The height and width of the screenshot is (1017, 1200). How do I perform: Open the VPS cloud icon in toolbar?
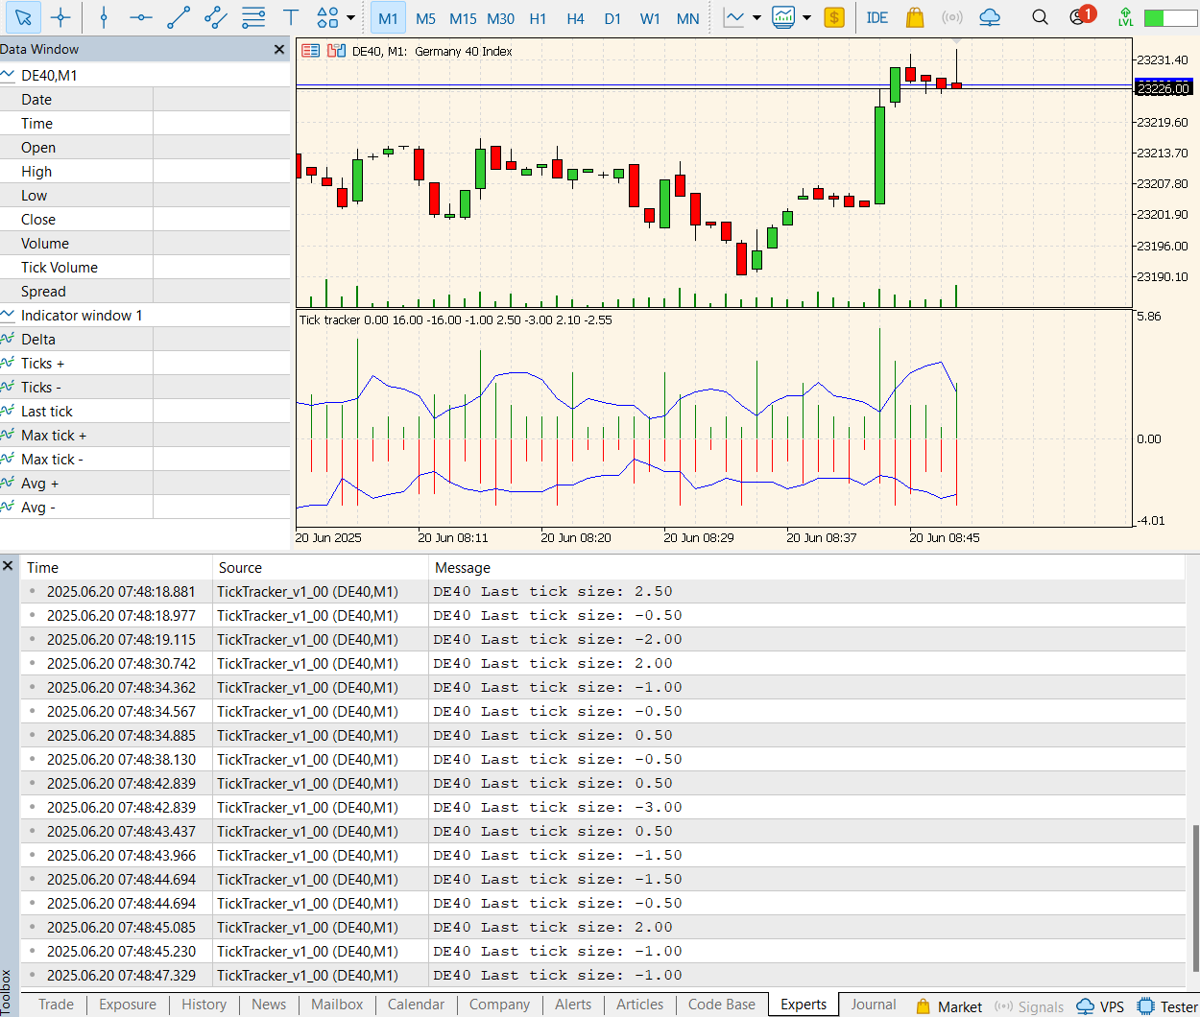pos(990,17)
